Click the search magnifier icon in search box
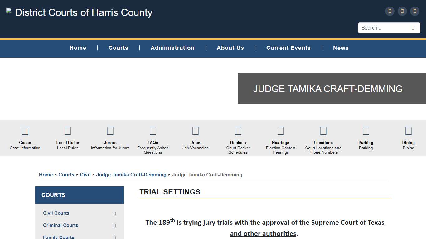 (413, 28)
